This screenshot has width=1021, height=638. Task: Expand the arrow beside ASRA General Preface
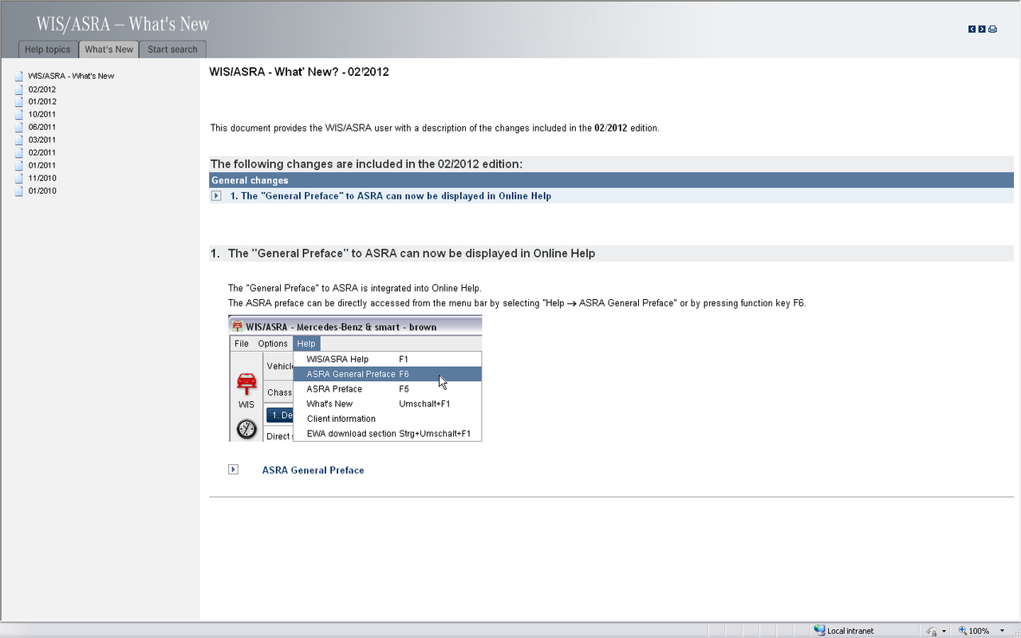[x=233, y=469]
